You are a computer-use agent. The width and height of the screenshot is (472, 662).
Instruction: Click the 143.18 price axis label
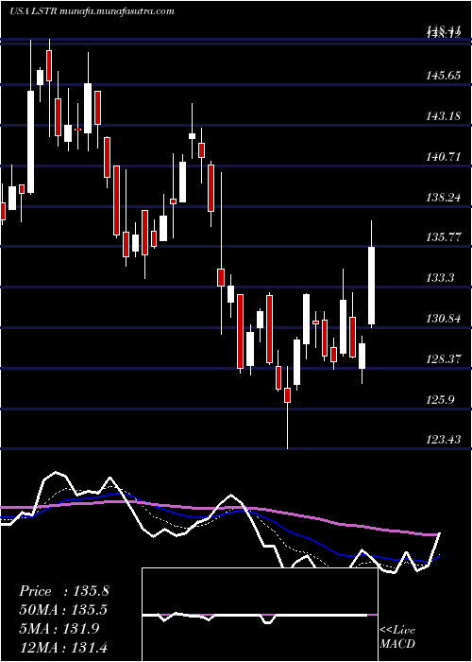[443, 116]
